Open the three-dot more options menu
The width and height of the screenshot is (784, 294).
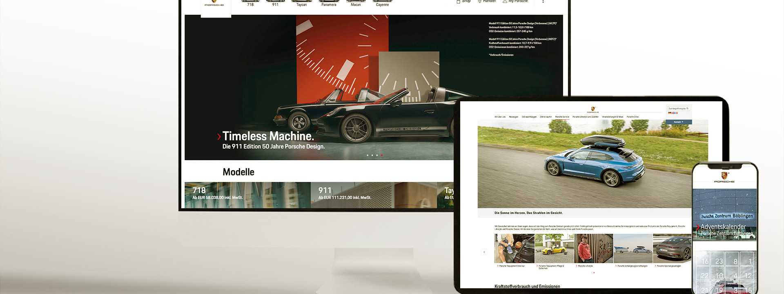pyautogui.click(x=543, y=2)
